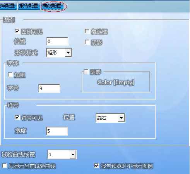Switch to the 曲线配置 tab
The height and width of the screenshot is (174, 190).
click(52, 6)
